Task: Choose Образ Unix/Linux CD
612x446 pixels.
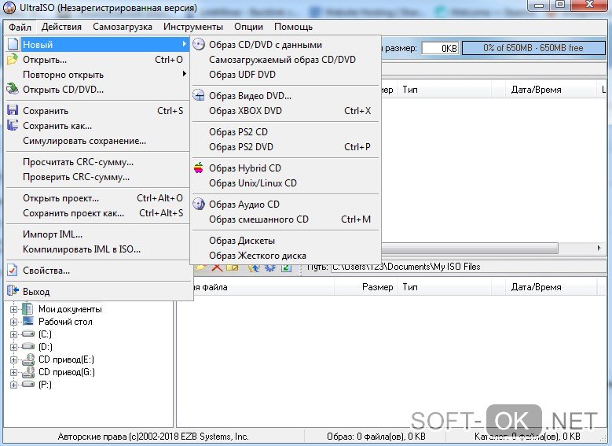Action: coord(285,183)
